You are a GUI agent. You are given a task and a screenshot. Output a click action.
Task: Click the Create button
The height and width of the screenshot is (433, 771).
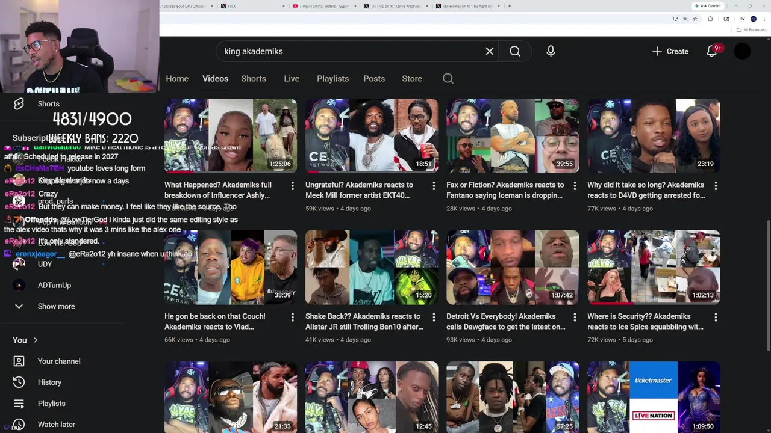pos(670,51)
